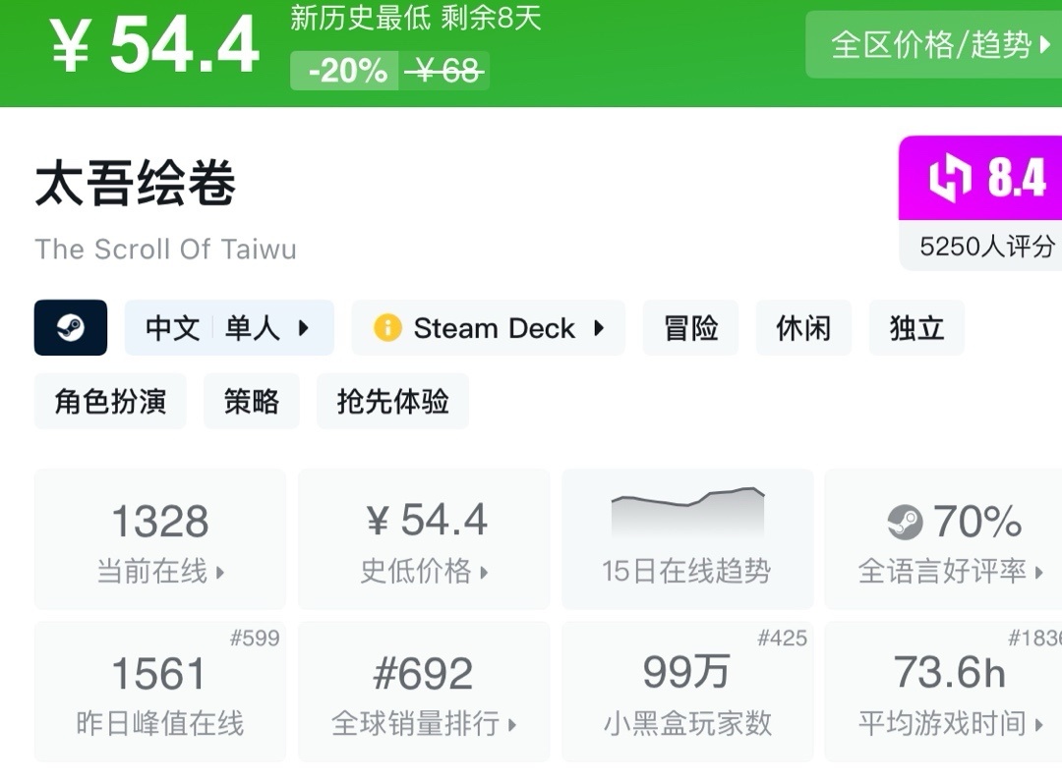The height and width of the screenshot is (780, 1062).
Task: Select the 抢先体验 early access tag
Action: point(392,402)
